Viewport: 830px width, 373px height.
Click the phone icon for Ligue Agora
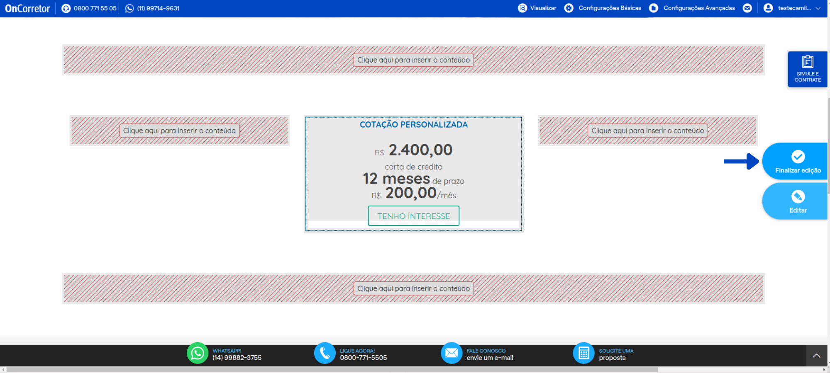click(325, 353)
